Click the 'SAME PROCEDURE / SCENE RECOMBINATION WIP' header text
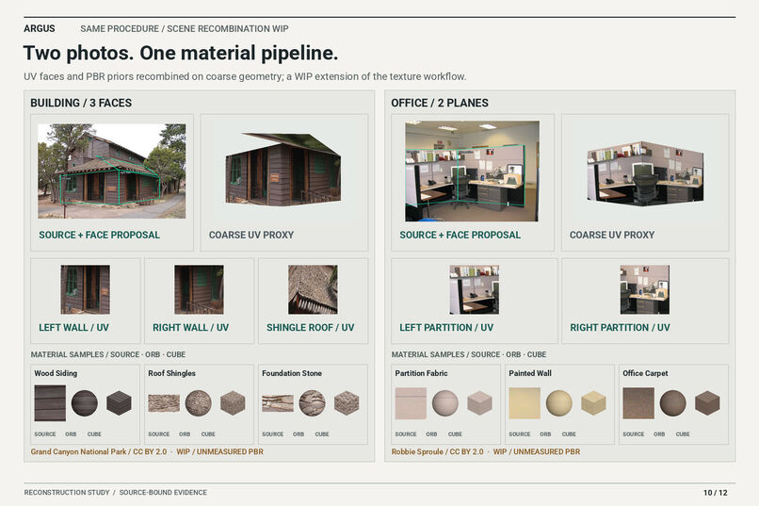The height and width of the screenshot is (506, 759). coord(185,28)
